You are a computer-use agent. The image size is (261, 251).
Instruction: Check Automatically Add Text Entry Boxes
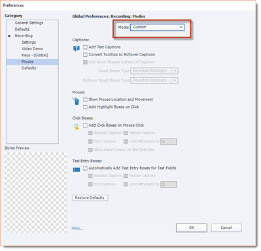pos(85,168)
